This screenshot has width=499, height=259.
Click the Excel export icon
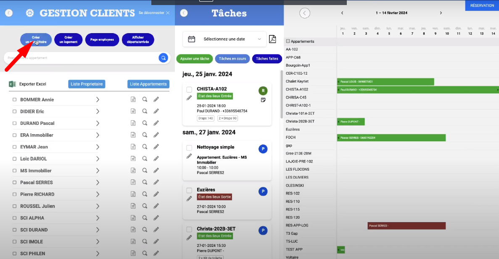tap(12, 84)
